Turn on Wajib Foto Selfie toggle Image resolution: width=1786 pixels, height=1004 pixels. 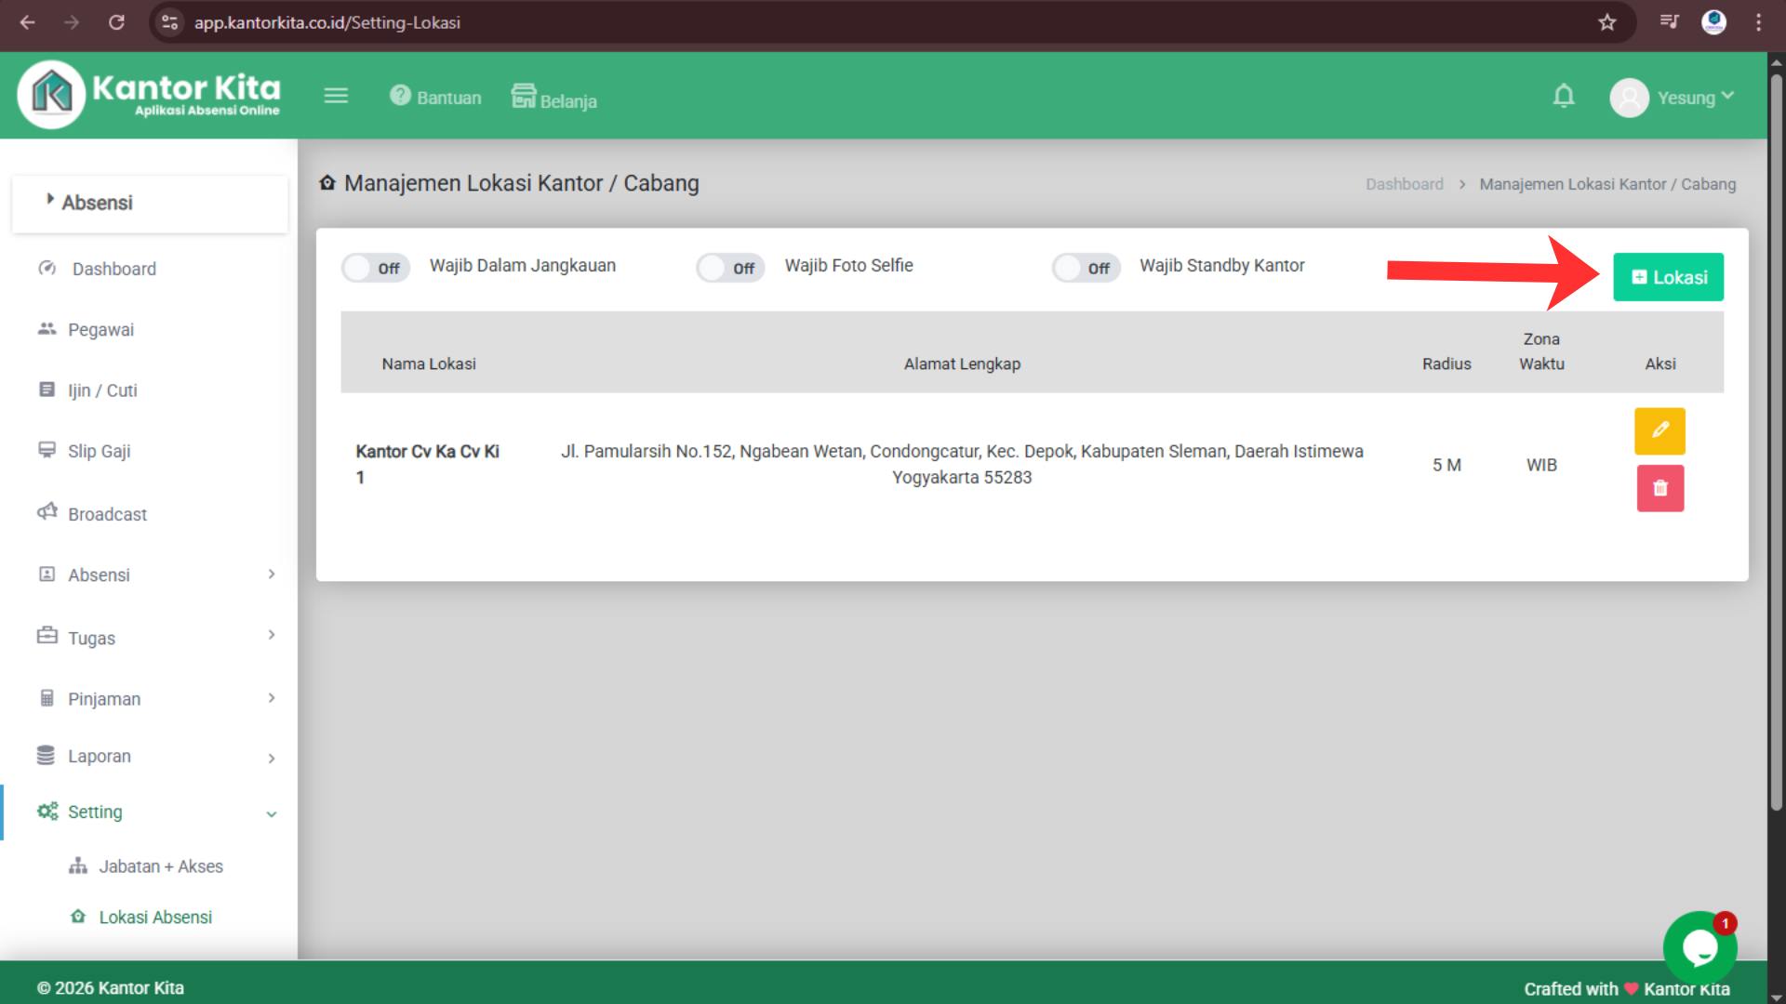pos(730,268)
